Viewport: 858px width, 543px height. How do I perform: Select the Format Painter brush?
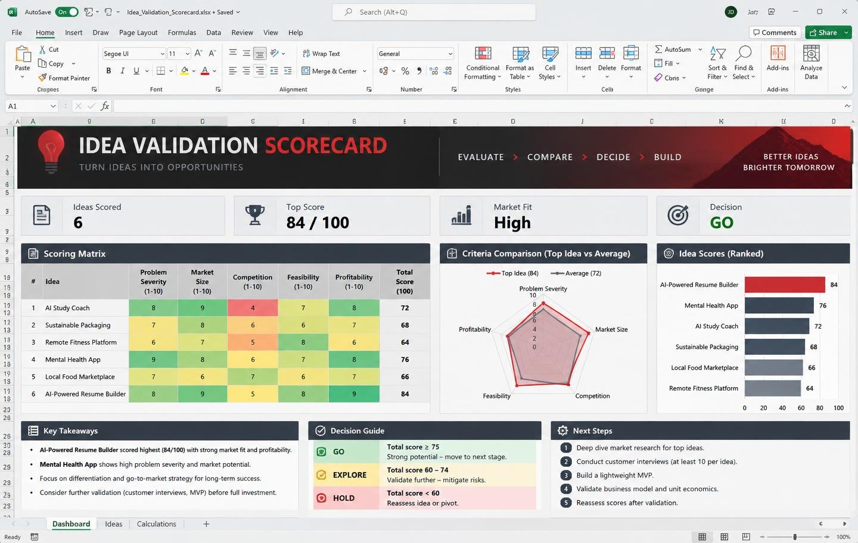(42, 78)
